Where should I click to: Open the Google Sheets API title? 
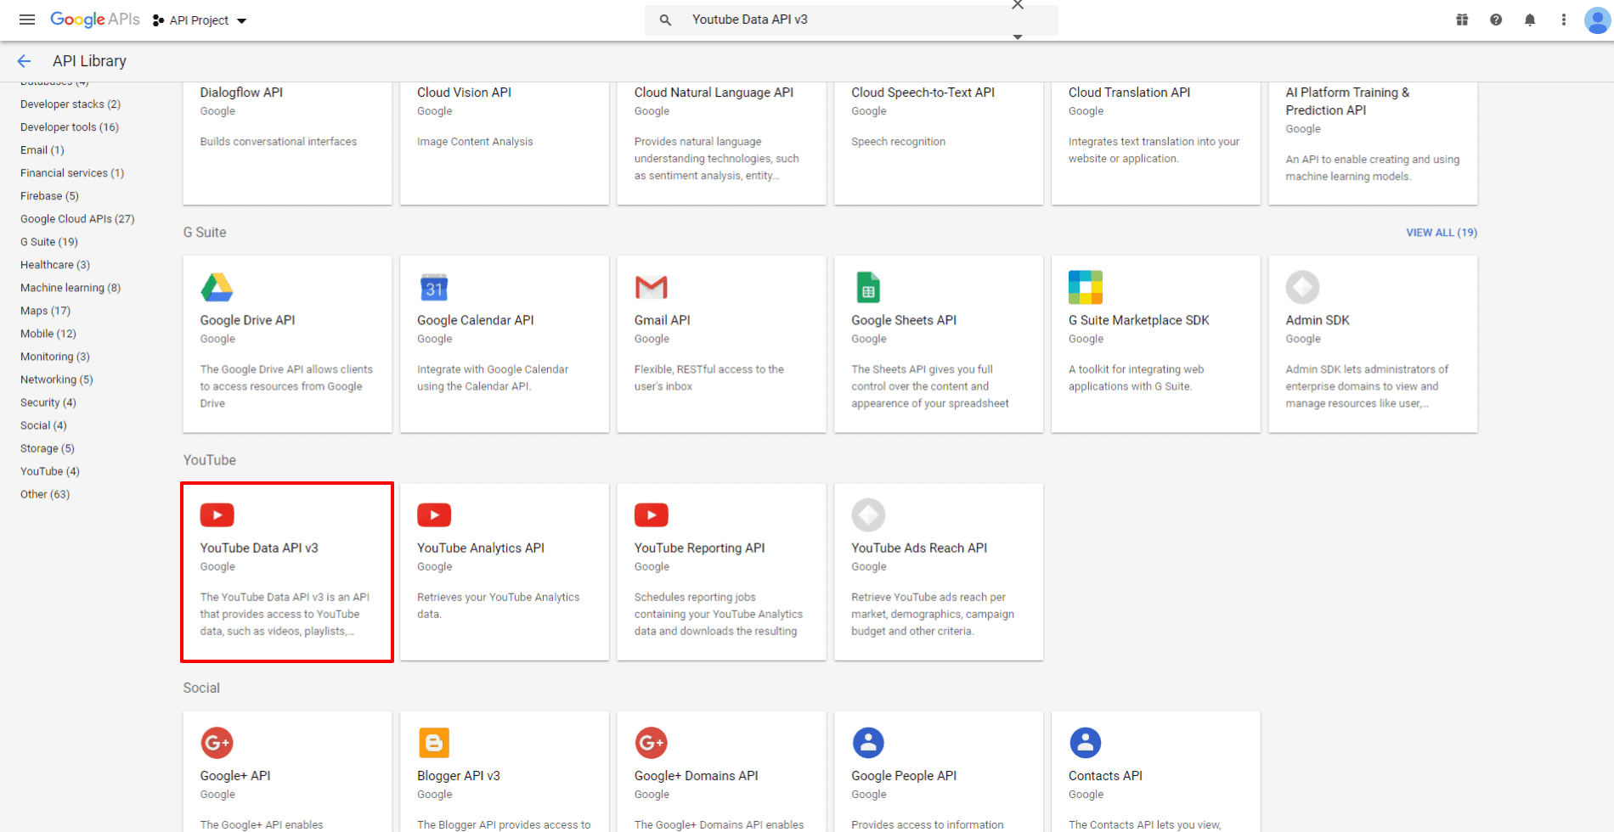coord(904,321)
